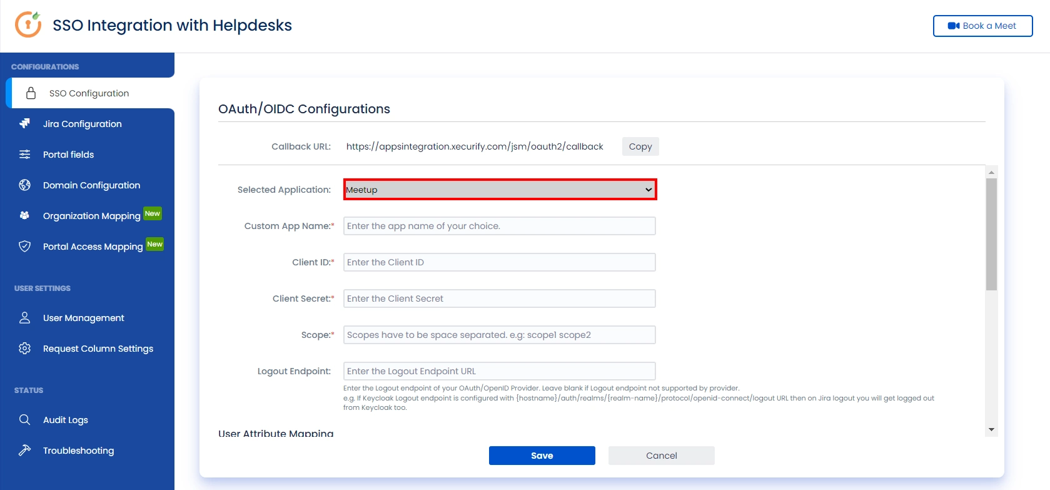This screenshot has height=490, width=1050.
Task: Focus the Client ID input field
Action: tap(500, 262)
